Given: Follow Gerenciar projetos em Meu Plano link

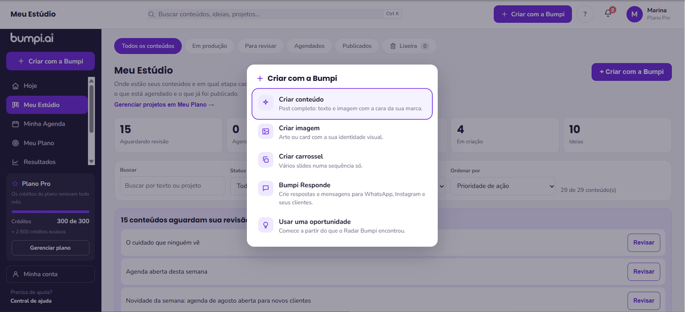Looking at the screenshot, I should tap(164, 104).
